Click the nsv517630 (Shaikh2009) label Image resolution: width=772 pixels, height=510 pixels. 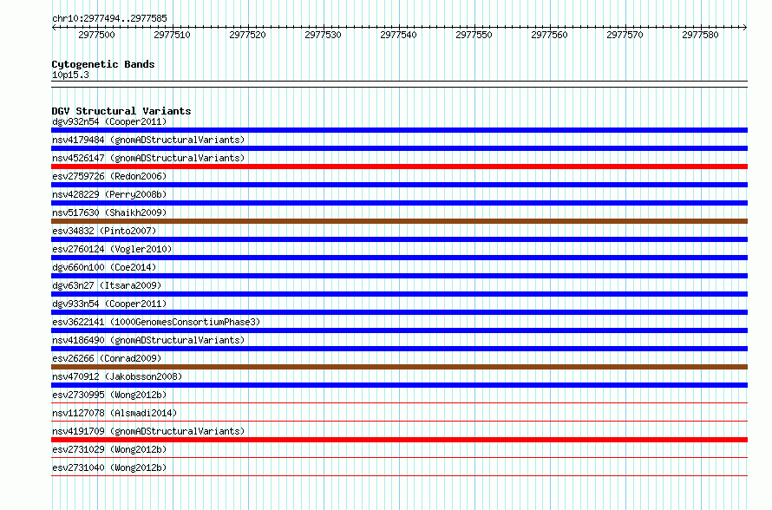coord(109,212)
